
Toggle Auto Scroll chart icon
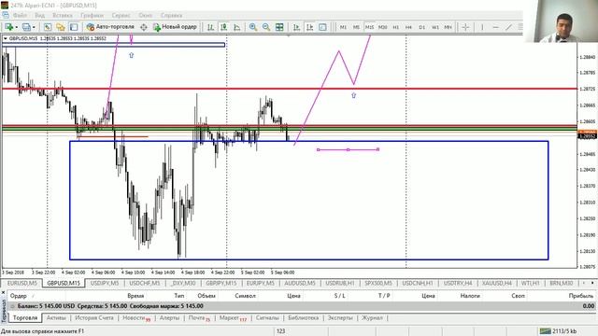point(296,27)
